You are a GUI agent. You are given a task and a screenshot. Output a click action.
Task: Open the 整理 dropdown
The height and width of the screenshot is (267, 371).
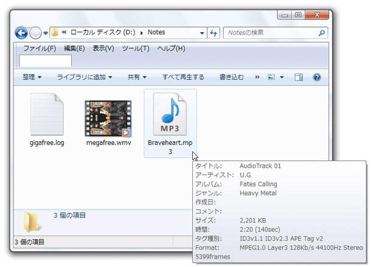[x=32, y=77]
